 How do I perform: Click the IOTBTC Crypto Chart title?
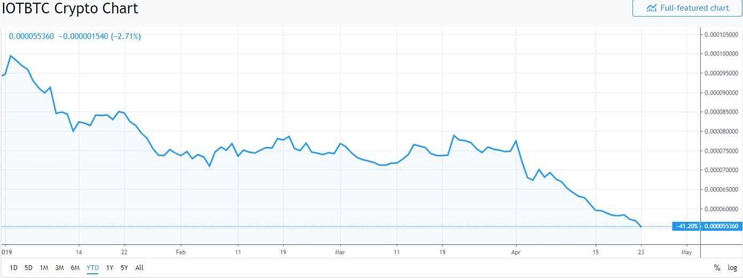(x=69, y=9)
